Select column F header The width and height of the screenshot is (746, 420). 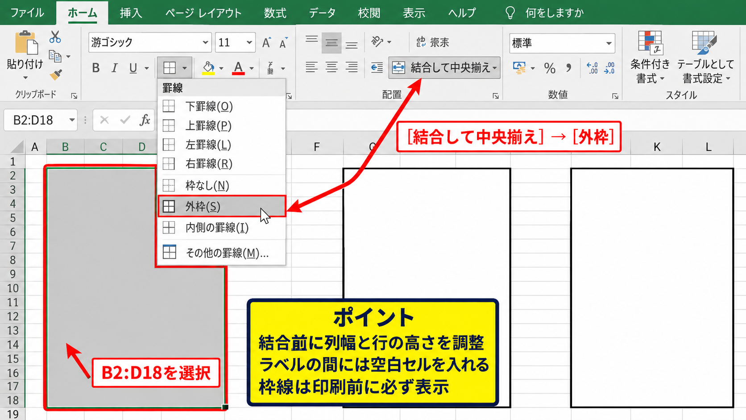point(317,147)
